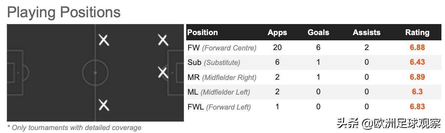This screenshot has width=445, height=133.
Task: Sort table by Assists column header
Action: [x=367, y=33]
